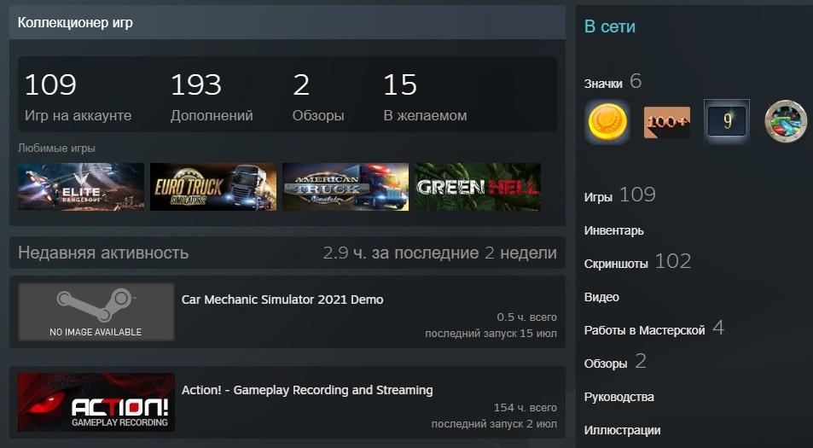Viewport: 813px width, 448px height.
Task: Click the Action! Gameplay Recording image
Action: (96, 402)
